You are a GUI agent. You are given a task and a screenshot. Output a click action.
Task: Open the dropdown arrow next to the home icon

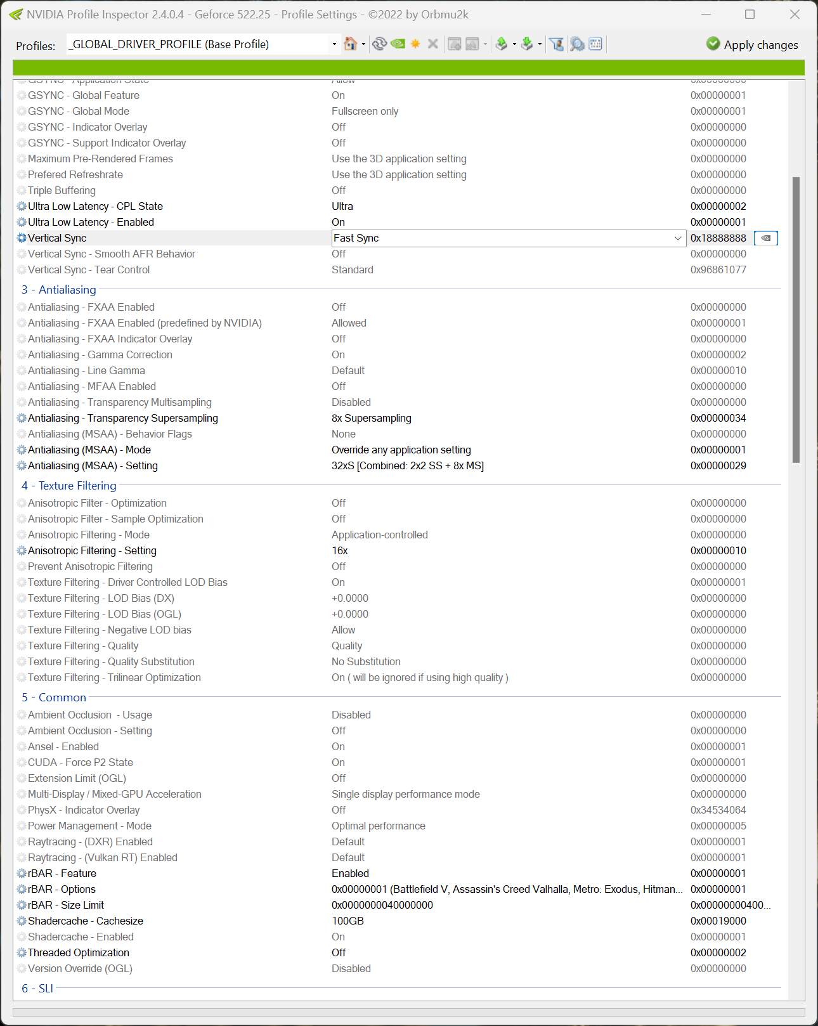click(x=363, y=44)
